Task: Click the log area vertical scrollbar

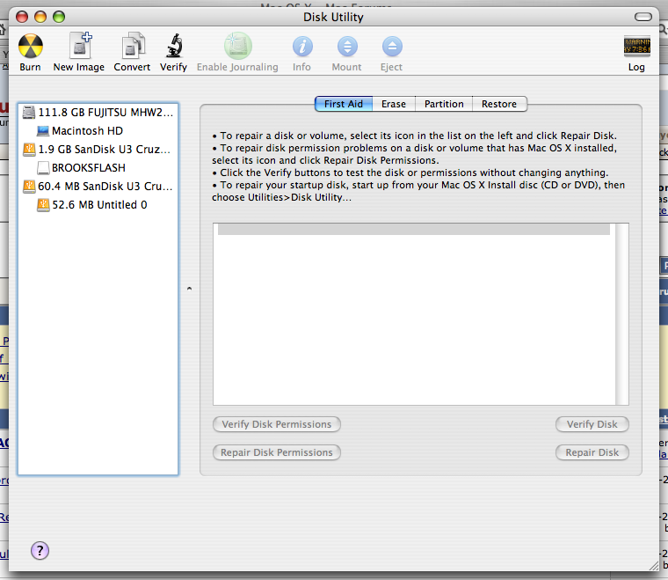Action: pos(622,314)
